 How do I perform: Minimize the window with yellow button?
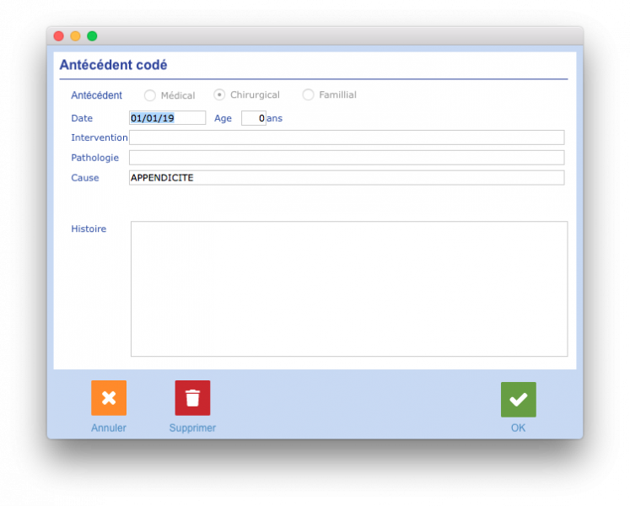76,36
